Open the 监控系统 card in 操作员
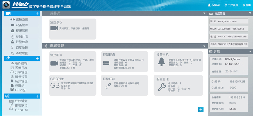This screenshot has height=116, width=253. pos(73,29)
